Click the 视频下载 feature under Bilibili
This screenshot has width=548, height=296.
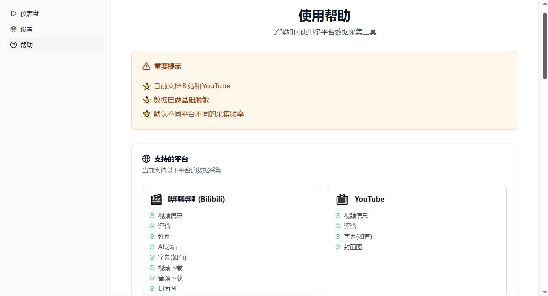pyautogui.click(x=170, y=268)
